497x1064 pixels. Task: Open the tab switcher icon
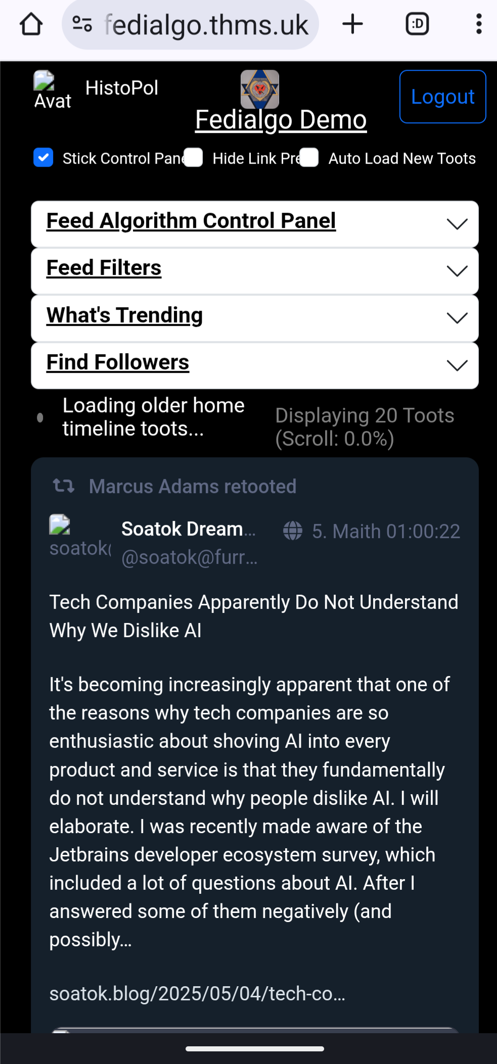417,24
